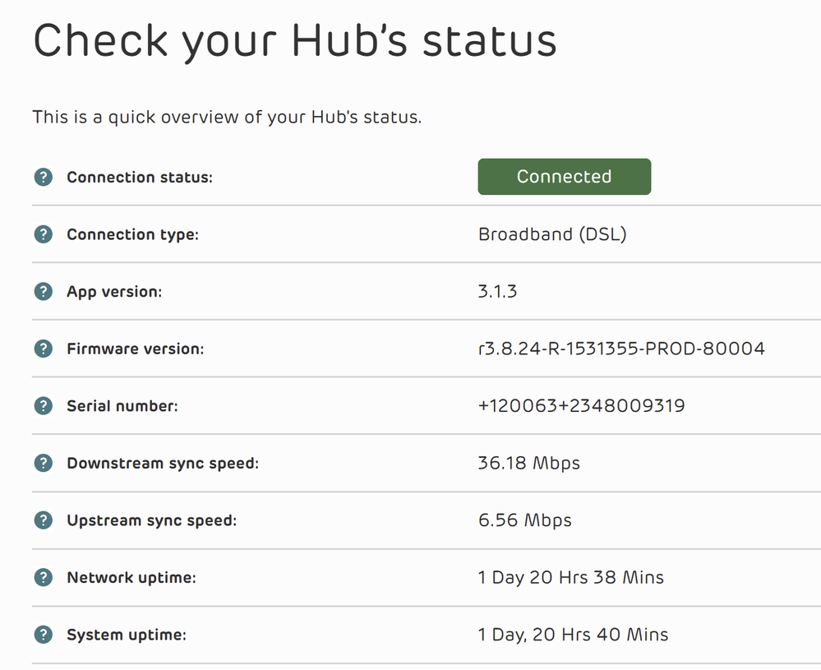Click question mark beside Firmware version
The image size is (821, 670).
click(43, 349)
